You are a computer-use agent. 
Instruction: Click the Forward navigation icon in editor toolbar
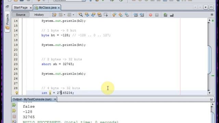pos(69,15)
